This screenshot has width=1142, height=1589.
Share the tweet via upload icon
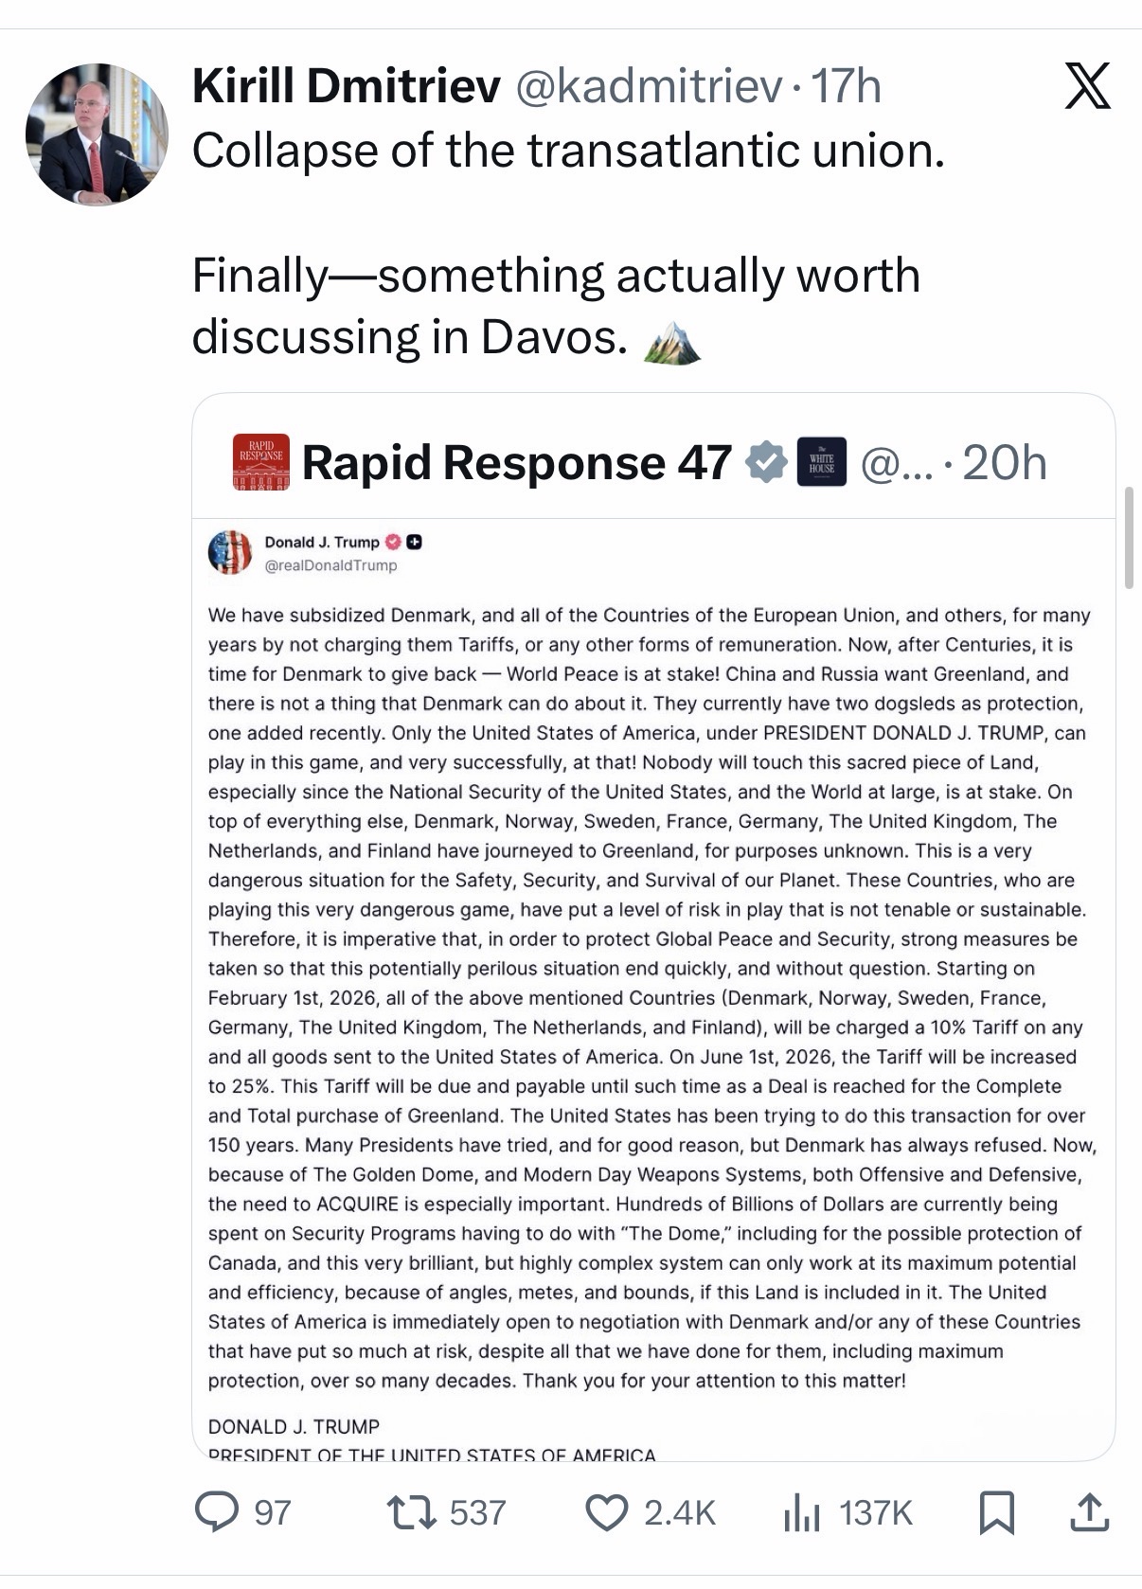click(1088, 1512)
